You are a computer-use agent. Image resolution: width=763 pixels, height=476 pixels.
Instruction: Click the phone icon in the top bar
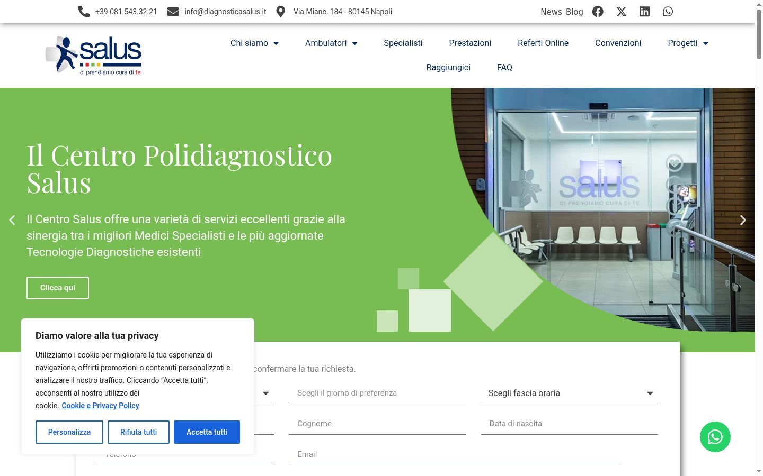(x=84, y=12)
